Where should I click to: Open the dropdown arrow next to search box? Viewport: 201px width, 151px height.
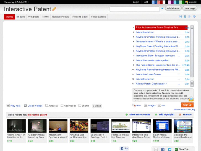[x=162, y=8]
